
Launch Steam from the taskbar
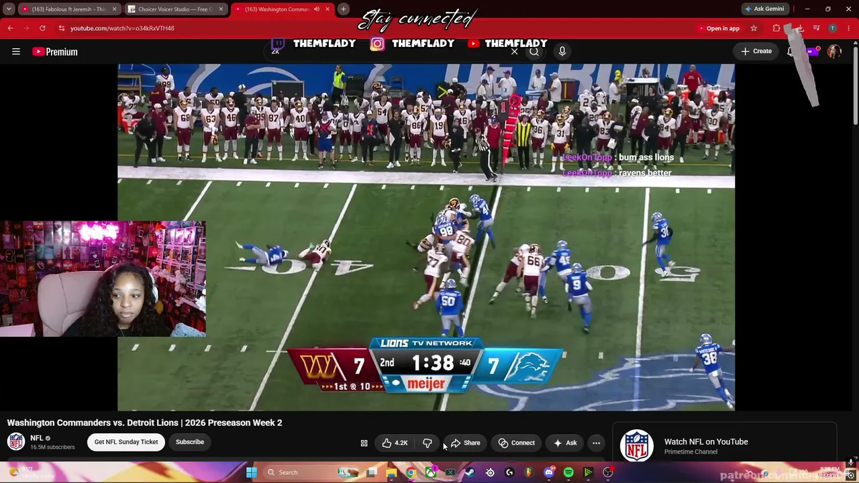click(x=470, y=472)
